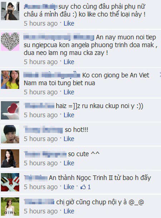This screenshot has height=218, width=161.
Task: Click the avatar next to 'so hot!!!'
Action: point(10,134)
